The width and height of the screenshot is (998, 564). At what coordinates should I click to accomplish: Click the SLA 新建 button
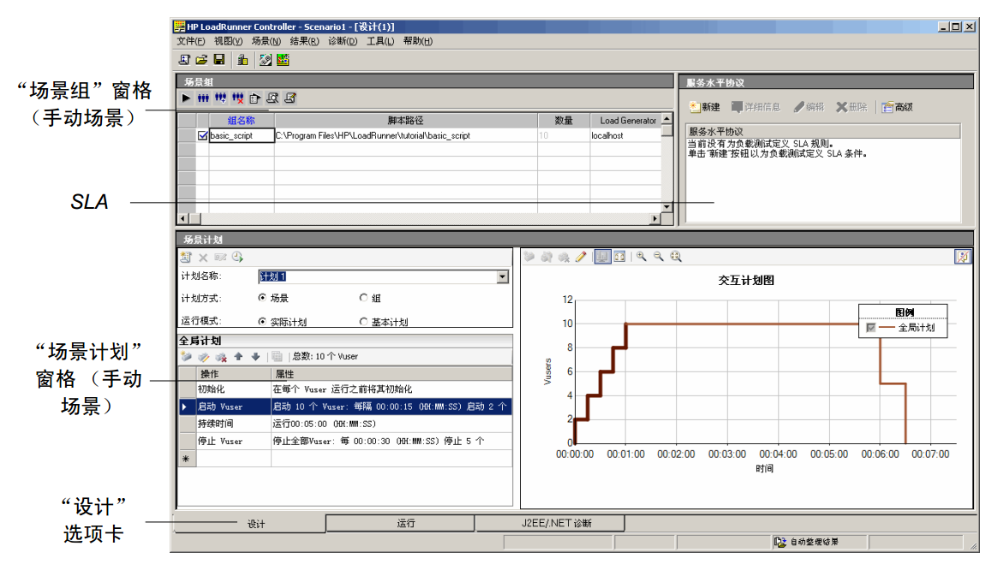pyautogui.click(x=704, y=107)
